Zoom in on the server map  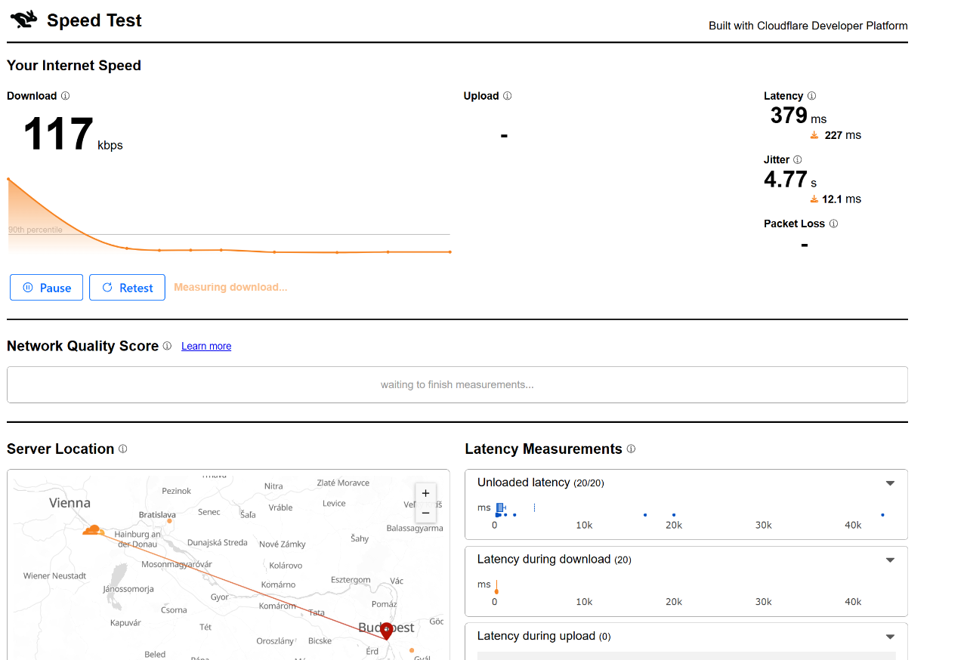(425, 493)
